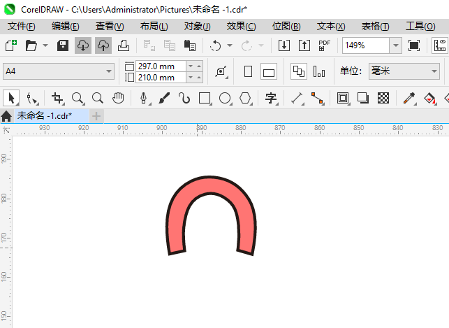The width and height of the screenshot is (449, 328).
Task: Click the Full-screen preview icon
Action: click(414, 45)
